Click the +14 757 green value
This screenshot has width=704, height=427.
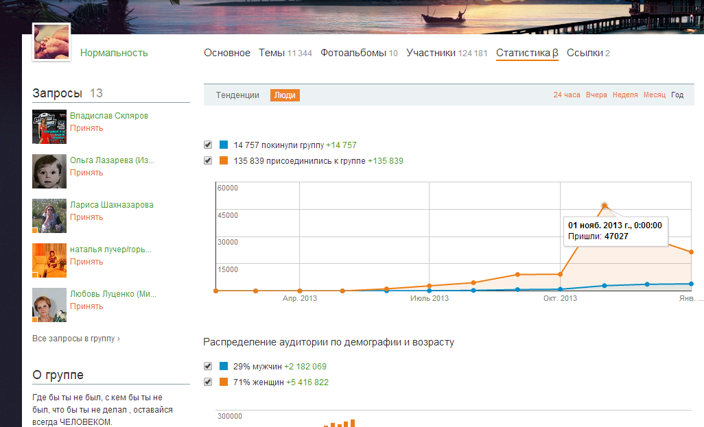(x=341, y=145)
